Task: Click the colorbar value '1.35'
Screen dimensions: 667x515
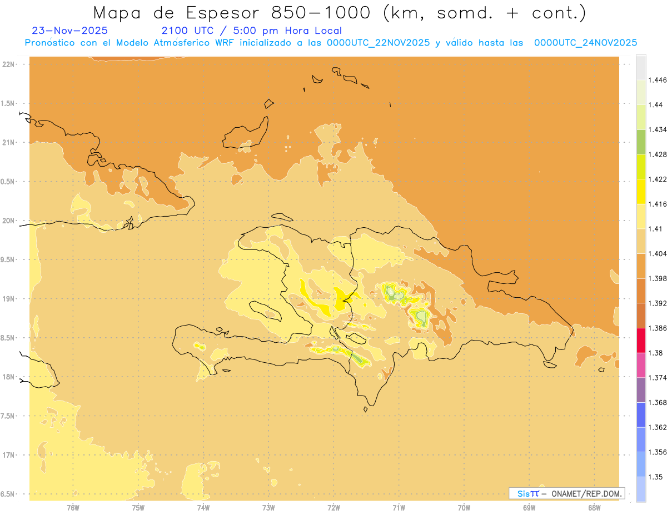Action: click(x=656, y=477)
